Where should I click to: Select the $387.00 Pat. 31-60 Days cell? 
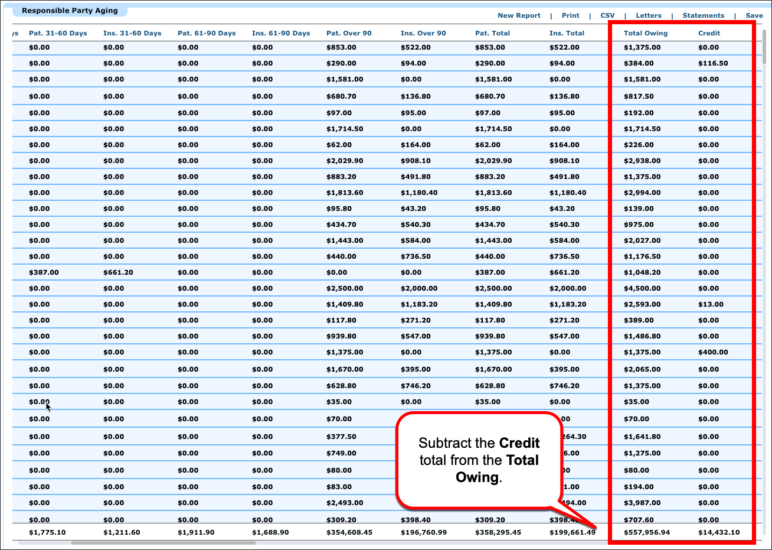click(44, 272)
